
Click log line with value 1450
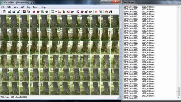pyautogui.click(x=139, y=72)
